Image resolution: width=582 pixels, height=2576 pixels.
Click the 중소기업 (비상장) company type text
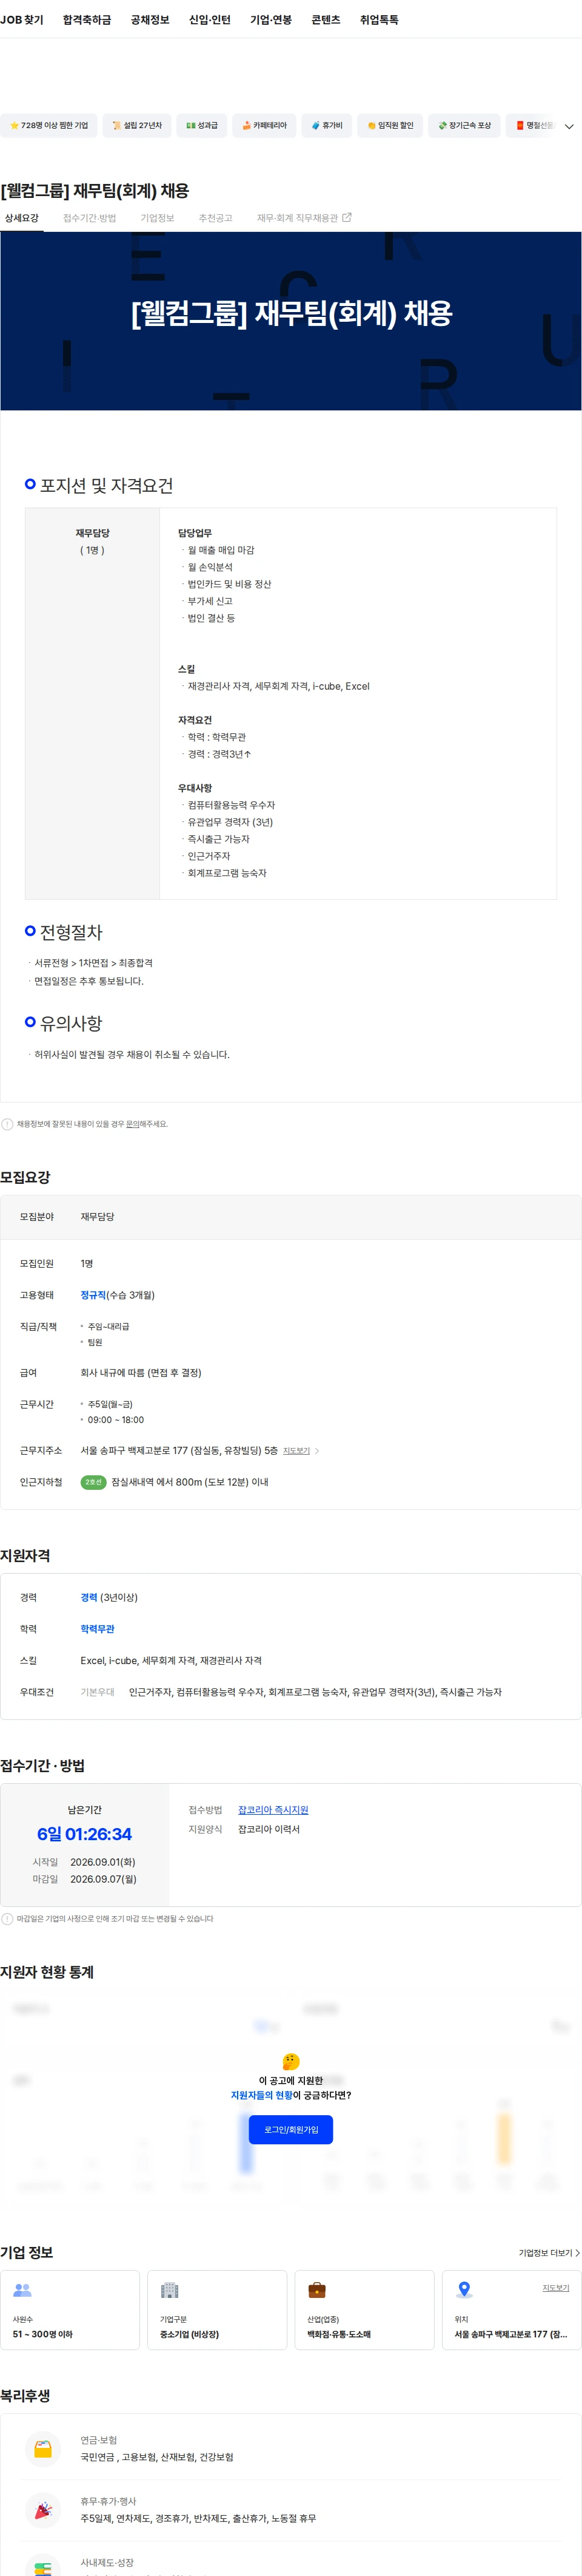190,2334
